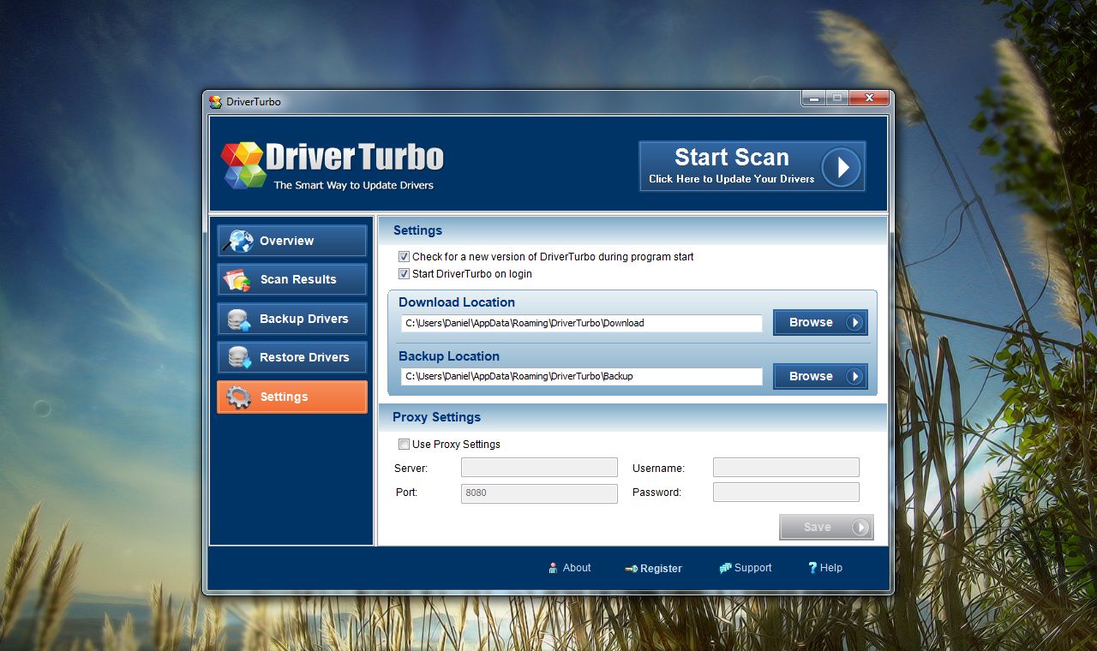Click the Download Location heading text

[x=457, y=302]
